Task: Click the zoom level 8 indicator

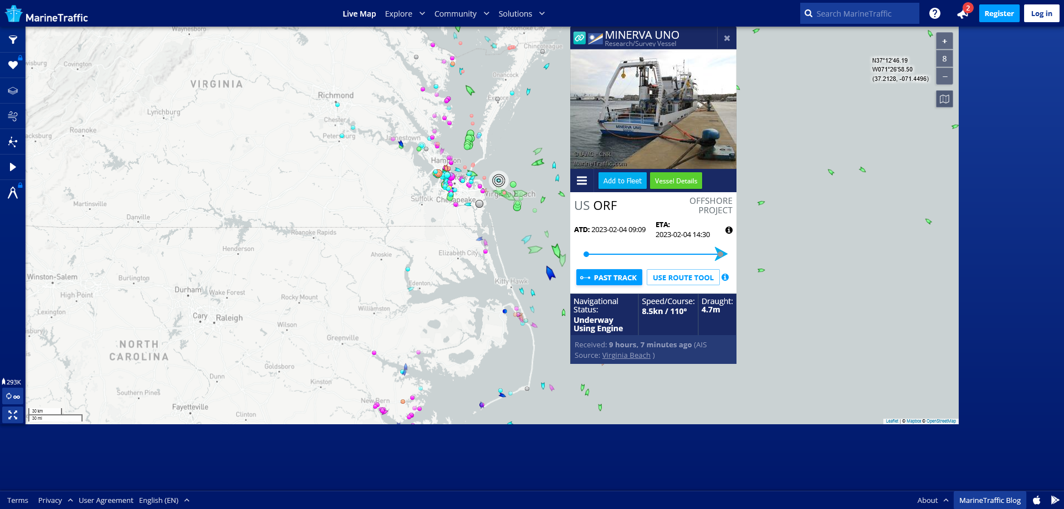Action: coord(944,59)
